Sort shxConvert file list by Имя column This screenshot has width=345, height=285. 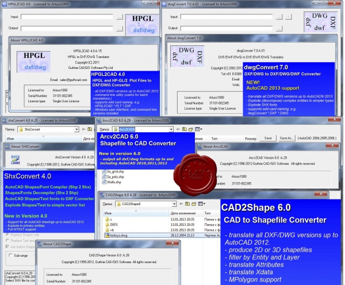coord(43,138)
